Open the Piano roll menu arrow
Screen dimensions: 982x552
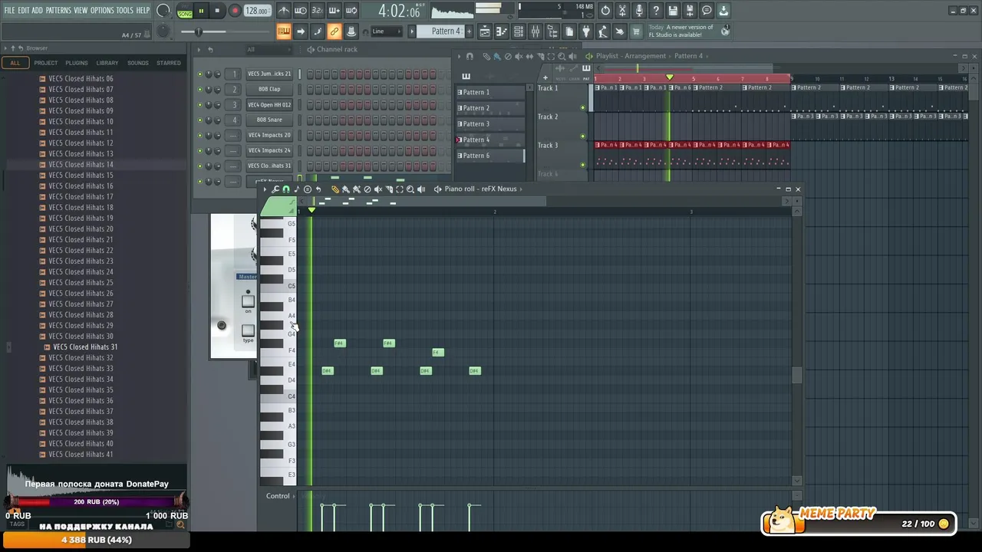point(265,189)
